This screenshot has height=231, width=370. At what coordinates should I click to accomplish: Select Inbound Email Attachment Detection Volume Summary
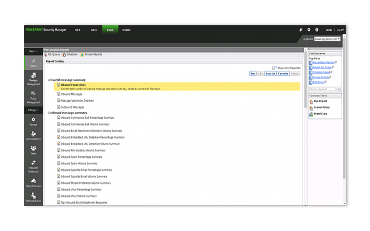pos(91,131)
